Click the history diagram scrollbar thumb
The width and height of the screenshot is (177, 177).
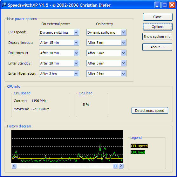click(x=115, y=166)
